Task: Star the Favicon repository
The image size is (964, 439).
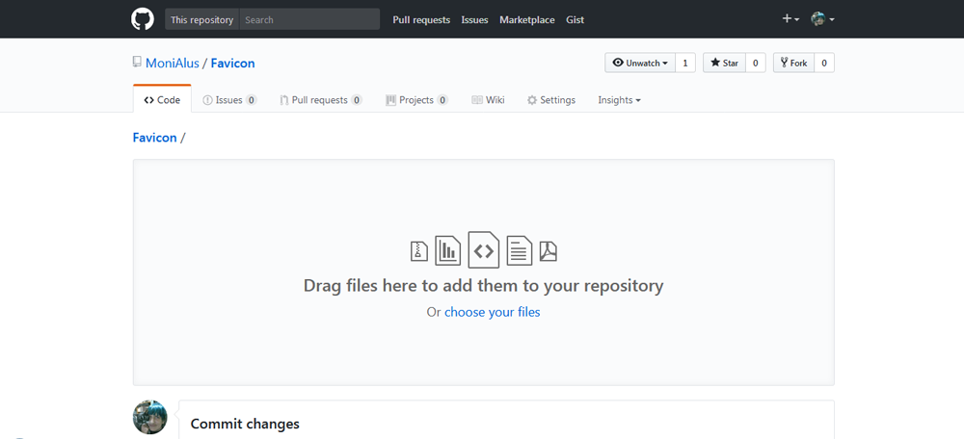Action: [724, 63]
